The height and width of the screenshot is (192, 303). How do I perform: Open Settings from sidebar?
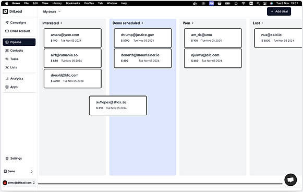[14, 159]
